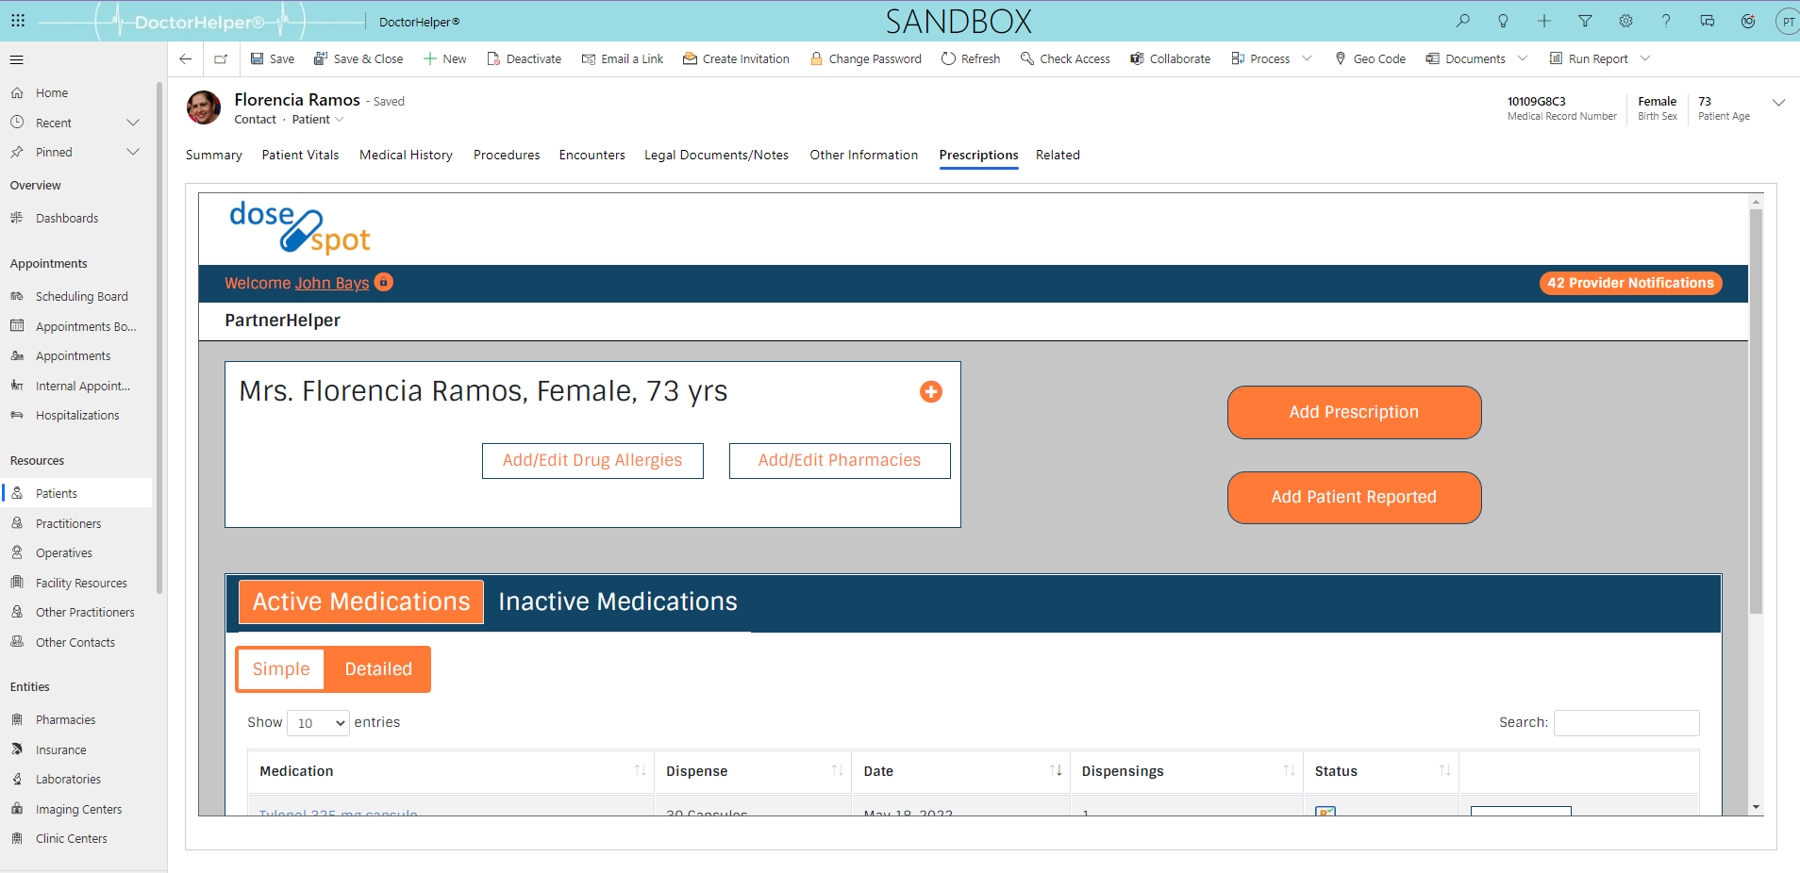
Task: Go back using the left arrow icon
Action: coord(186,58)
